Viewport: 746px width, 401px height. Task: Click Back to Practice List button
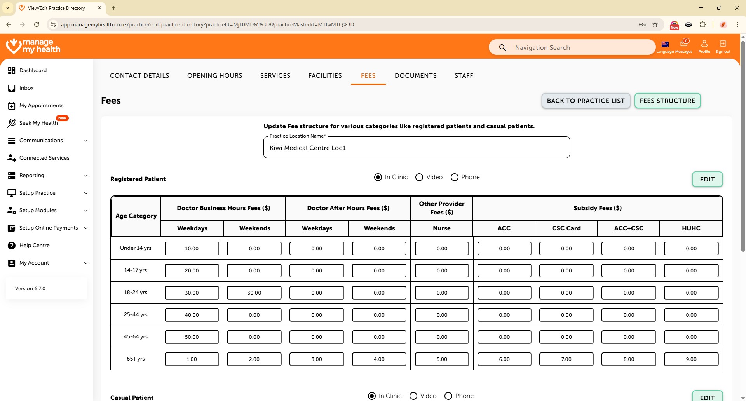586,101
